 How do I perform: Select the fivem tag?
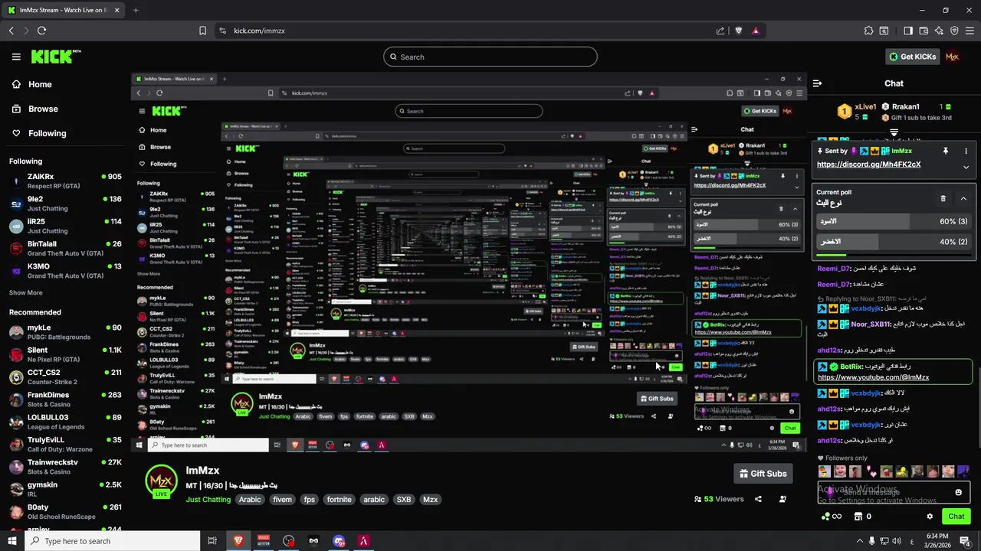click(282, 500)
